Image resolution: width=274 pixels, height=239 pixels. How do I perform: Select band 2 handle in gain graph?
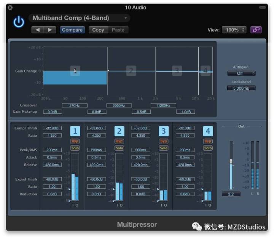(131, 71)
